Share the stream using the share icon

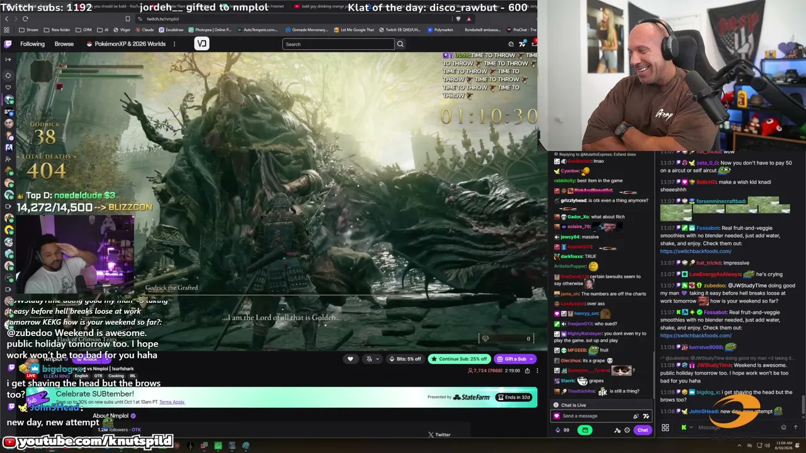pyautogui.click(x=527, y=371)
